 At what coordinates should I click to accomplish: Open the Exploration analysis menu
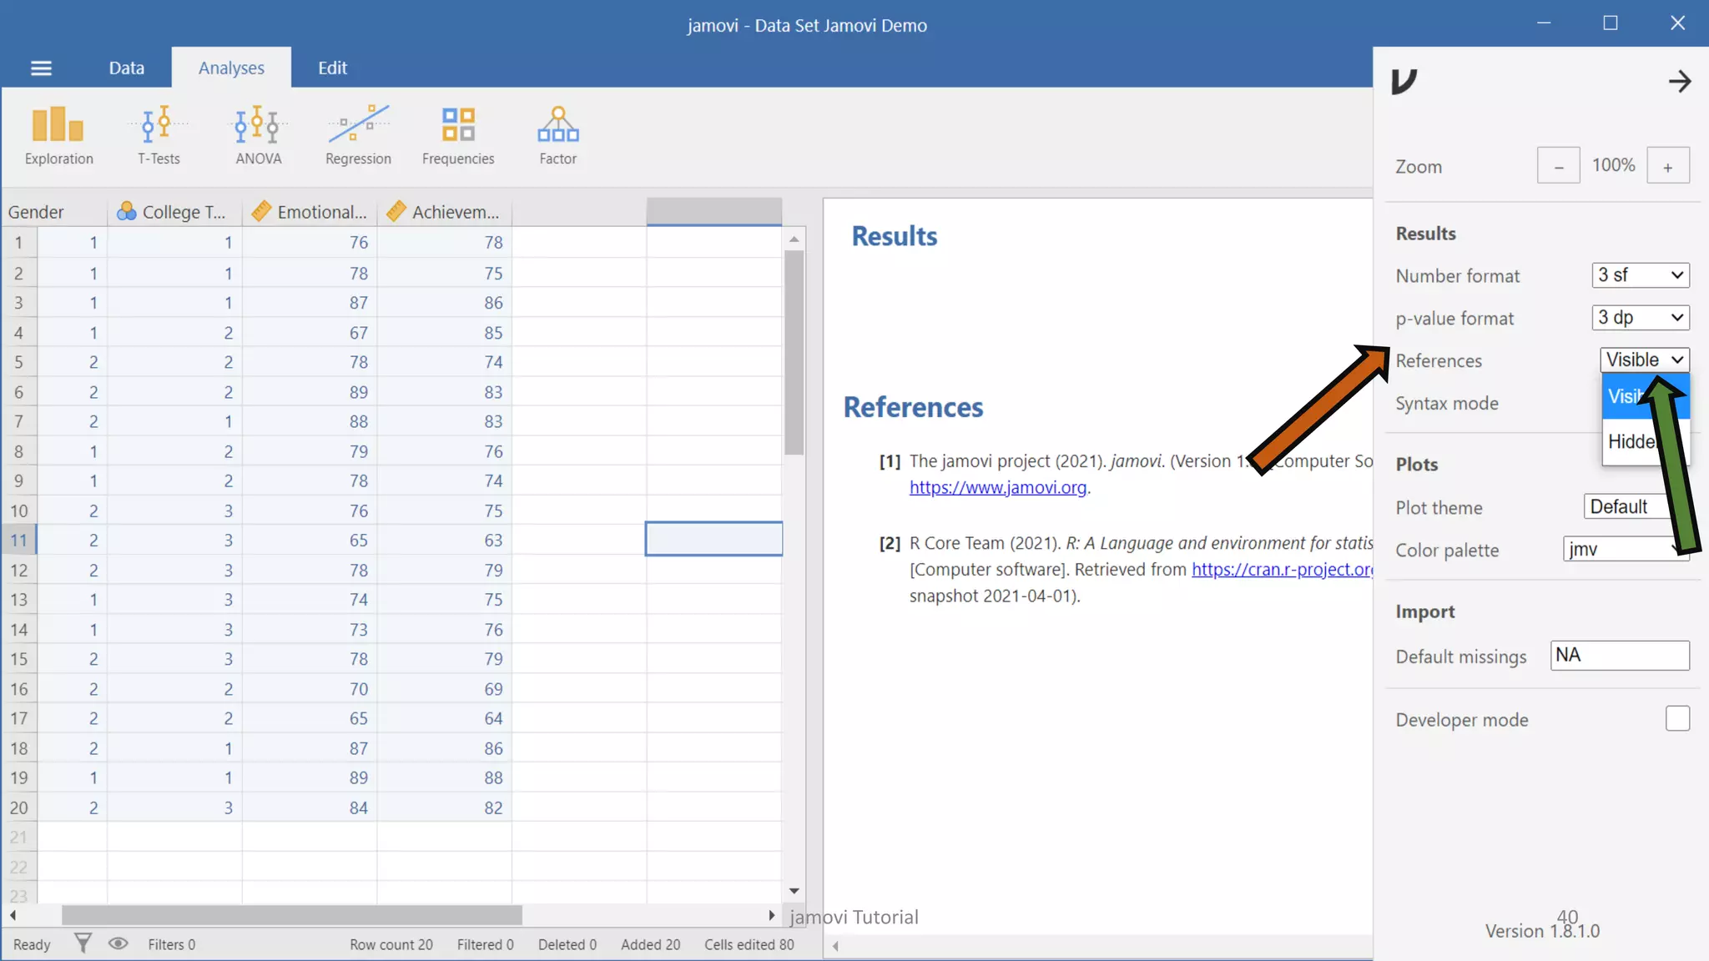click(58, 135)
